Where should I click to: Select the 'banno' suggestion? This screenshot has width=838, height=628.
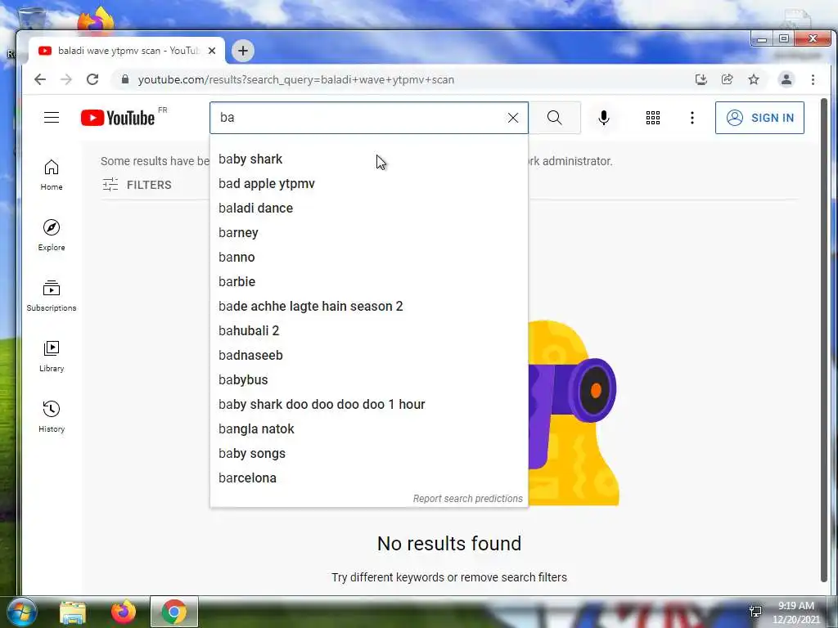pos(369,258)
